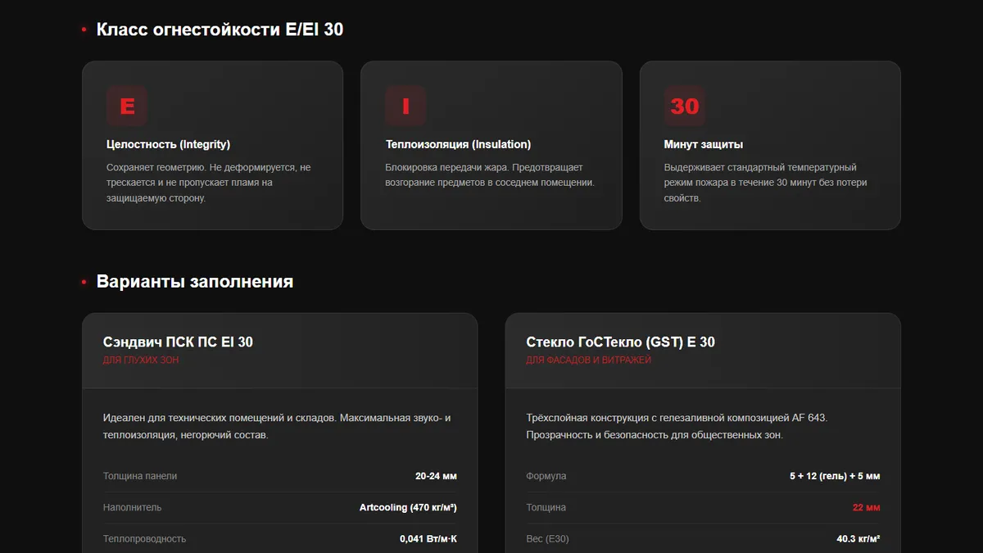
Task: Click the "Толщина панели" row label
Action: pyautogui.click(x=140, y=476)
